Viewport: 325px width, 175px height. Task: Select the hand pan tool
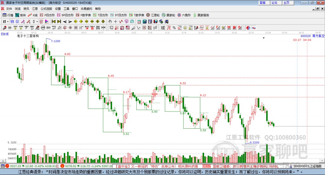point(110,22)
